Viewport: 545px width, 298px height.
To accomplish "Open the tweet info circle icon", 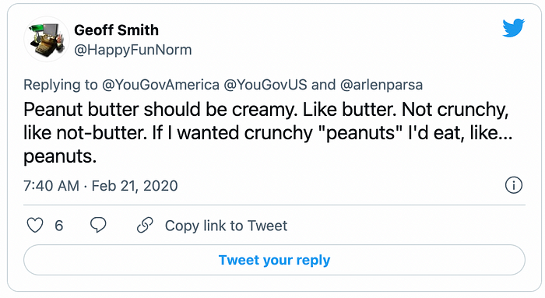I will (x=513, y=185).
